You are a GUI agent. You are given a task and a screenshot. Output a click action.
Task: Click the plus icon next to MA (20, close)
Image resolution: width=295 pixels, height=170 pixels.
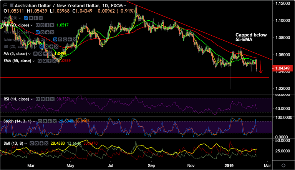(47, 25)
